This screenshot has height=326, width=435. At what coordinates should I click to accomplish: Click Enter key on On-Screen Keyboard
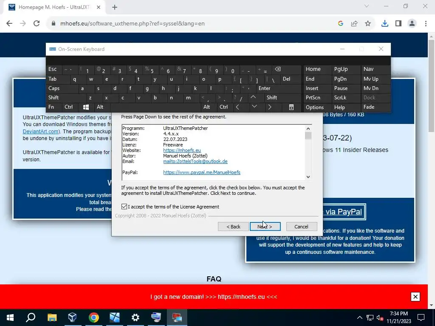[279, 88]
